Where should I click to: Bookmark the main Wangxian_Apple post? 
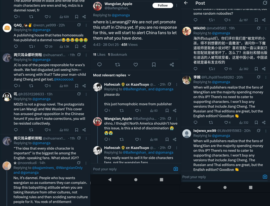(x=154, y=65)
